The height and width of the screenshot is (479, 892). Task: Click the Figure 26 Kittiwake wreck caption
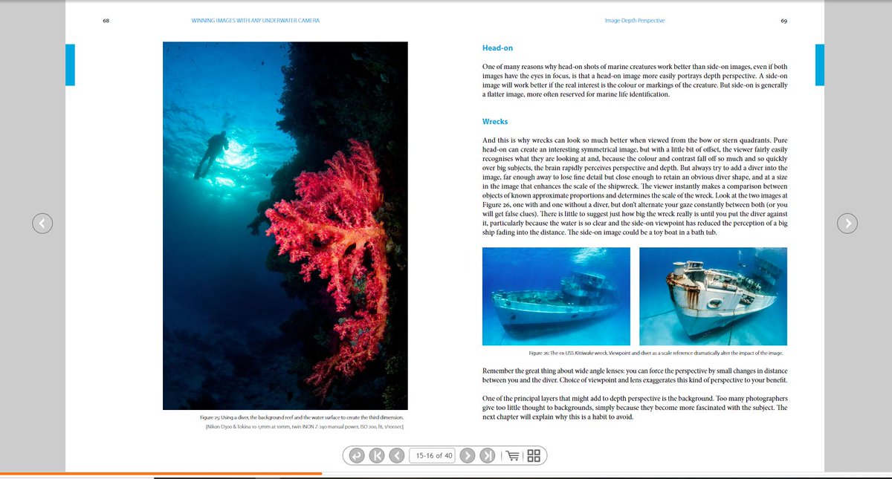(x=656, y=353)
